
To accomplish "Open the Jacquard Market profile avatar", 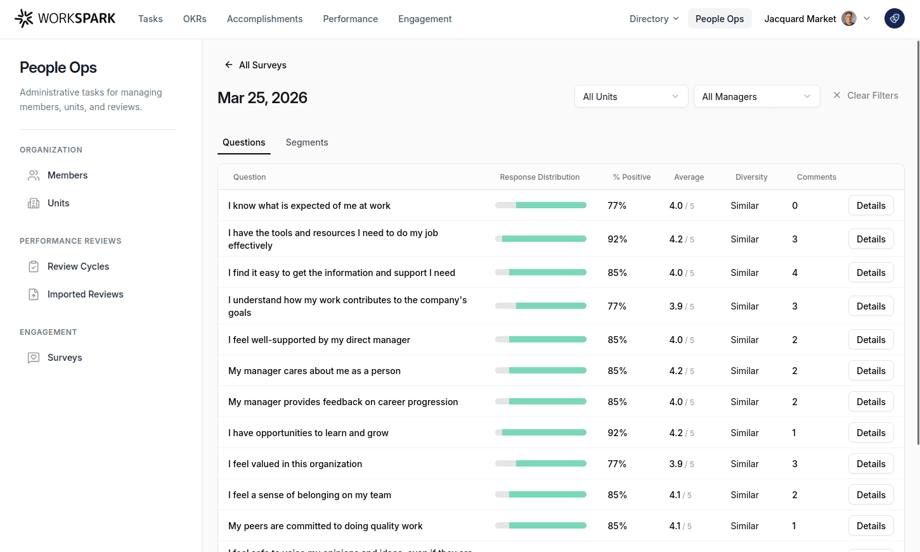I will tap(848, 18).
